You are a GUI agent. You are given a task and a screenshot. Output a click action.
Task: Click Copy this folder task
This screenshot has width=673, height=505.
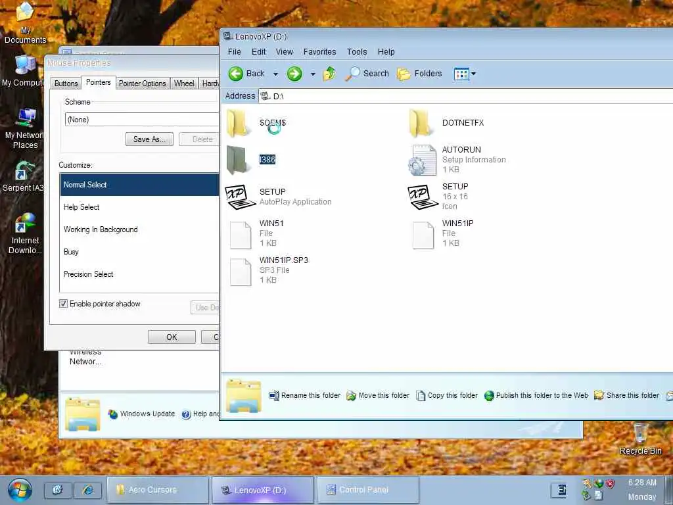[447, 395]
